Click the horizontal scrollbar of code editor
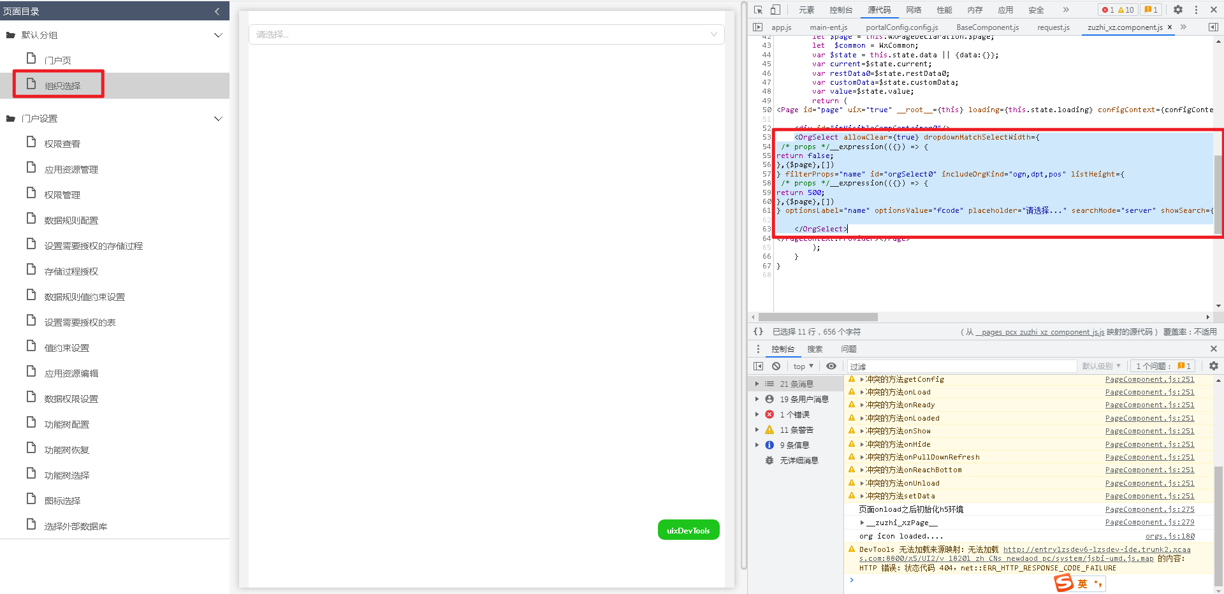Screen dimensions: 1224x594 pos(818,317)
